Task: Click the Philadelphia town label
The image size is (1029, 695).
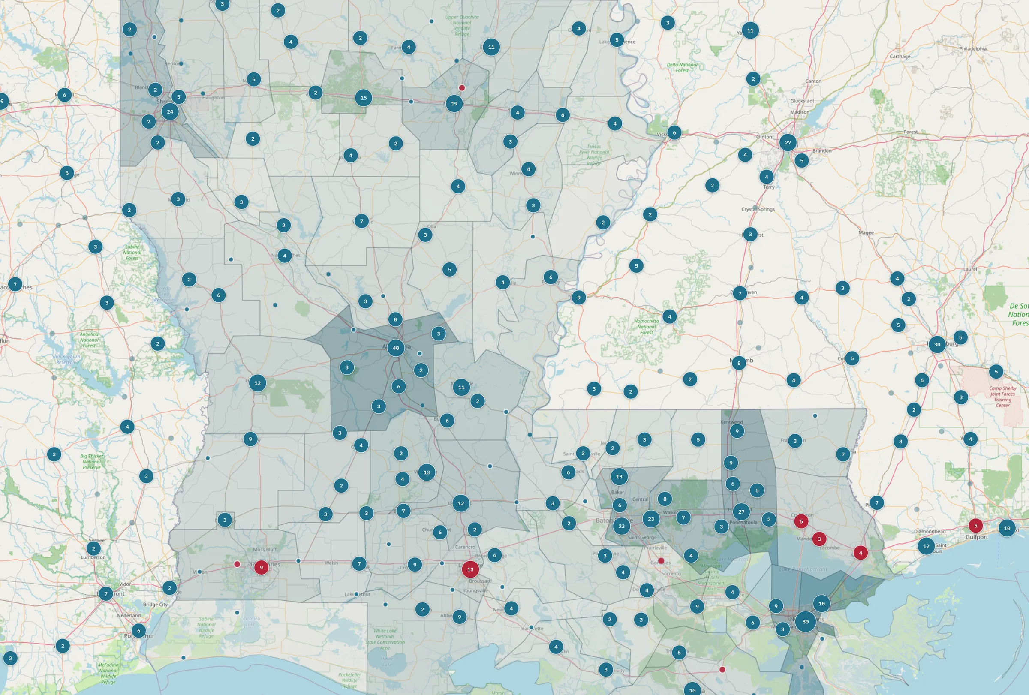Action: pyautogui.click(x=973, y=49)
